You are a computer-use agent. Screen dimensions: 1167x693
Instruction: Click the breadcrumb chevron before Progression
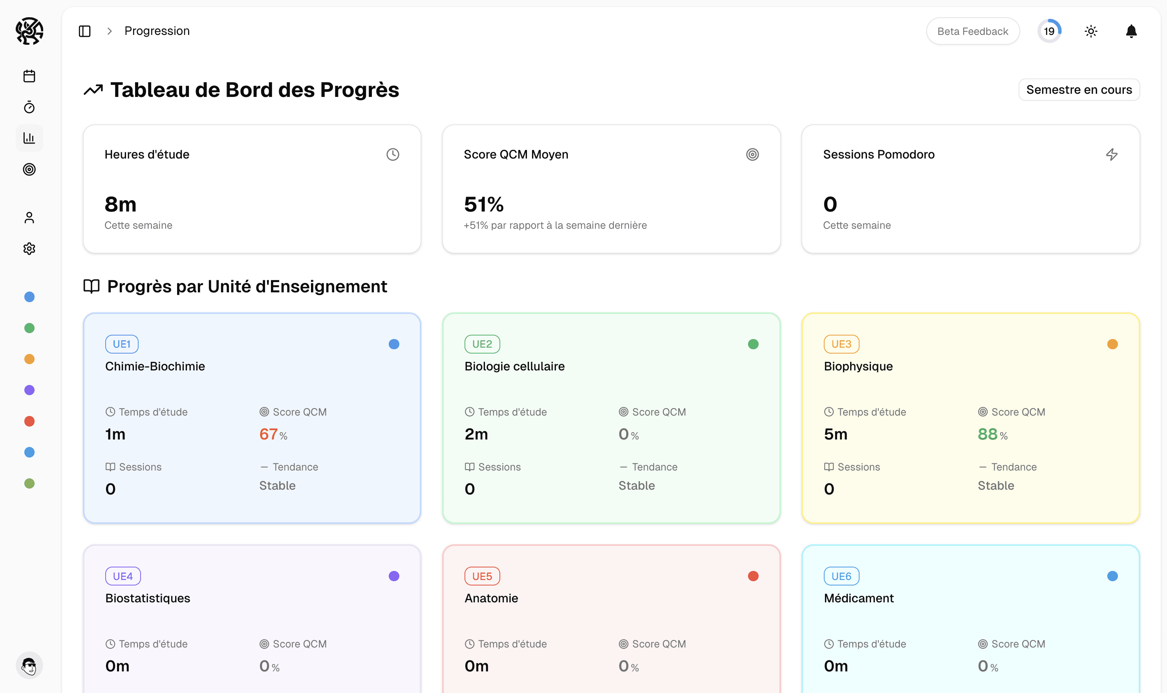pos(109,31)
